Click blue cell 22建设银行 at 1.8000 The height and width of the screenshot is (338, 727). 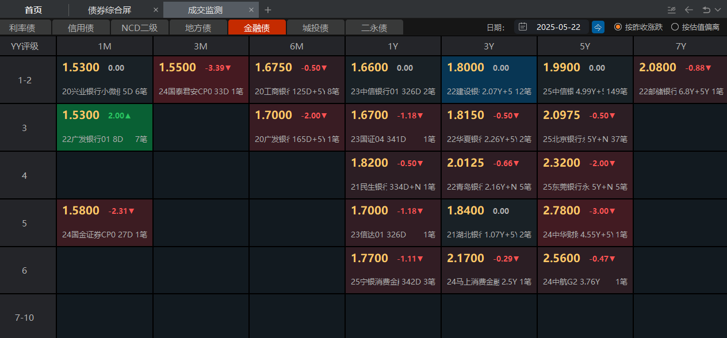(x=489, y=80)
